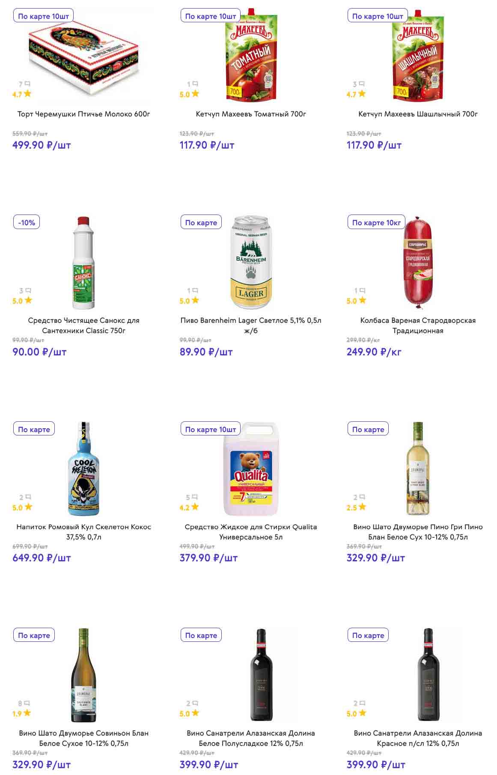The image size is (497, 775).
Task: Click the comments icon on Торт Черемушки
Action: tap(27, 84)
